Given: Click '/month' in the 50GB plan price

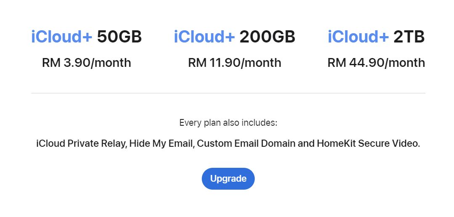Looking at the screenshot, I should click(111, 63).
